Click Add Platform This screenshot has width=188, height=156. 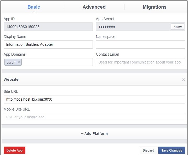point(94,134)
